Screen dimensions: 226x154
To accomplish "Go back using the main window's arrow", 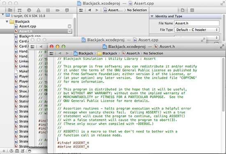I will (90, 10).
